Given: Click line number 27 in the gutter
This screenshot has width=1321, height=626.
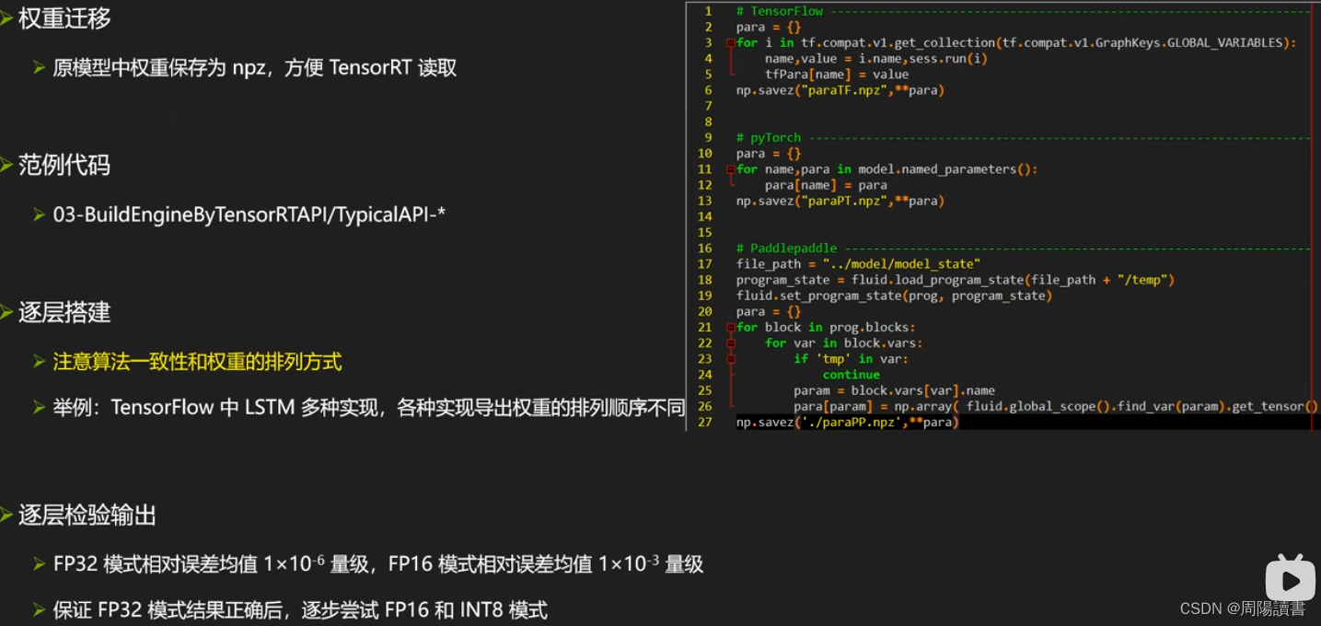Looking at the screenshot, I should pyautogui.click(x=705, y=422).
